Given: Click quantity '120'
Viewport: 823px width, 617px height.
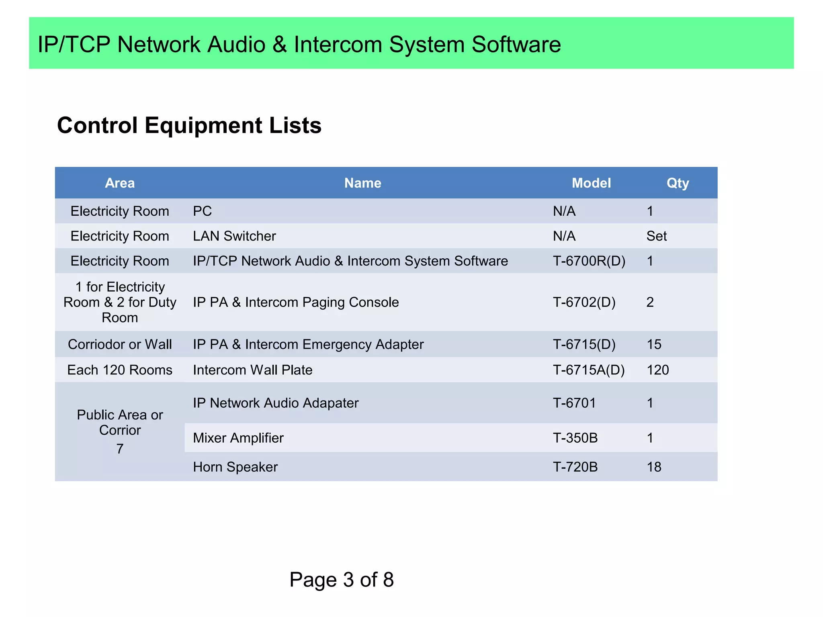Looking at the screenshot, I should pos(657,370).
